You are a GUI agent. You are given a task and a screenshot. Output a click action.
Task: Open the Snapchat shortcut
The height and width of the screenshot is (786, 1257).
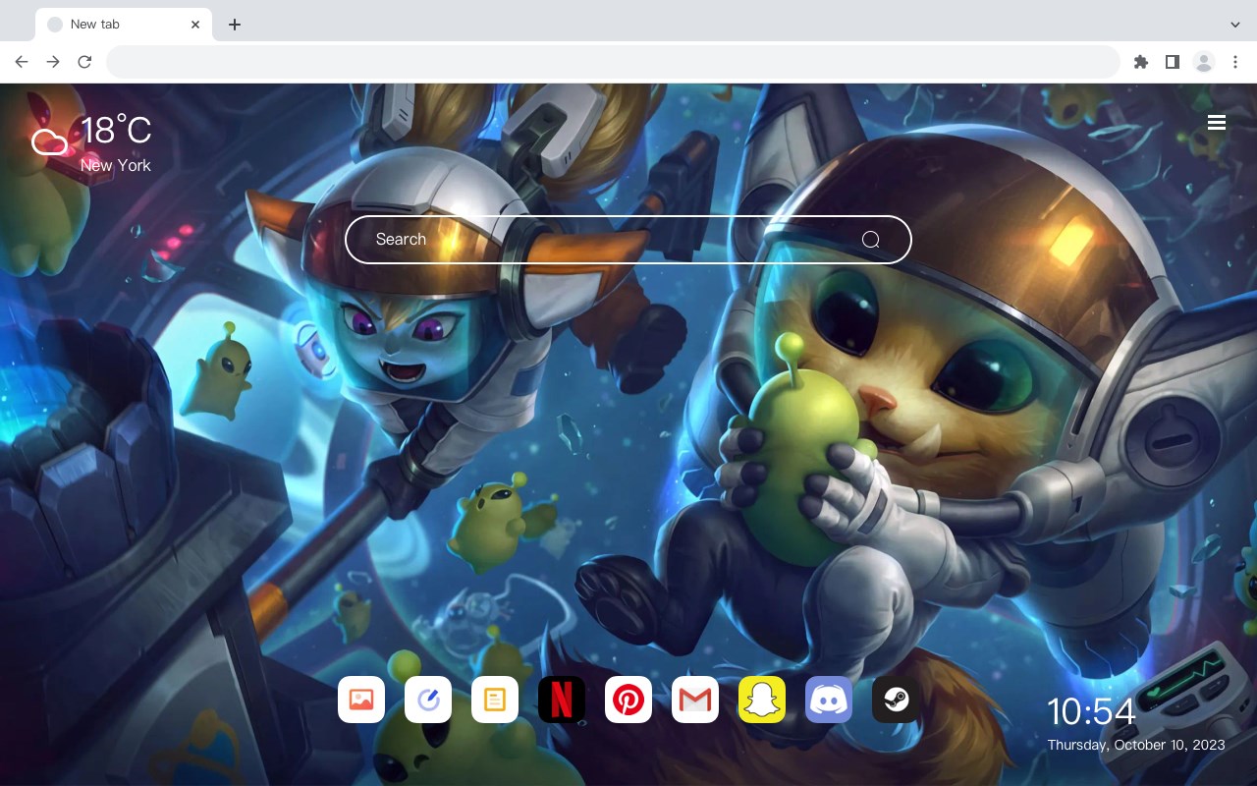tap(762, 700)
